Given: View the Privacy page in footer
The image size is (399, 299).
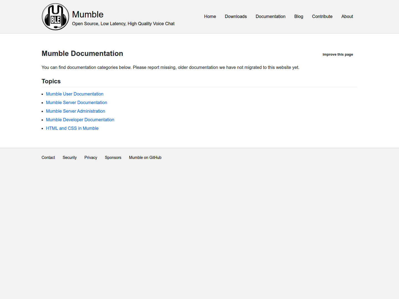Looking at the screenshot, I should click(91, 158).
